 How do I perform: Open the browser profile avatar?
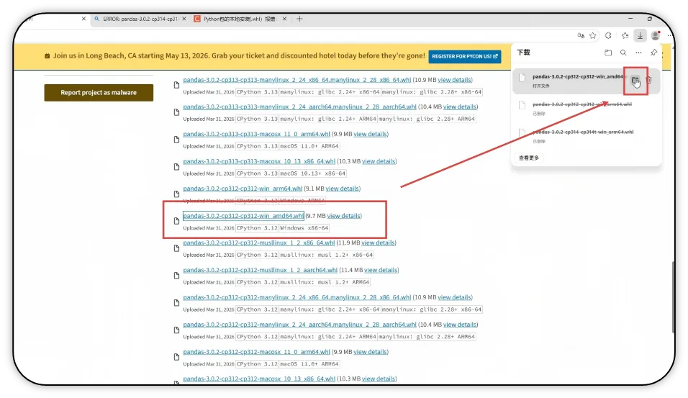click(x=656, y=35)
